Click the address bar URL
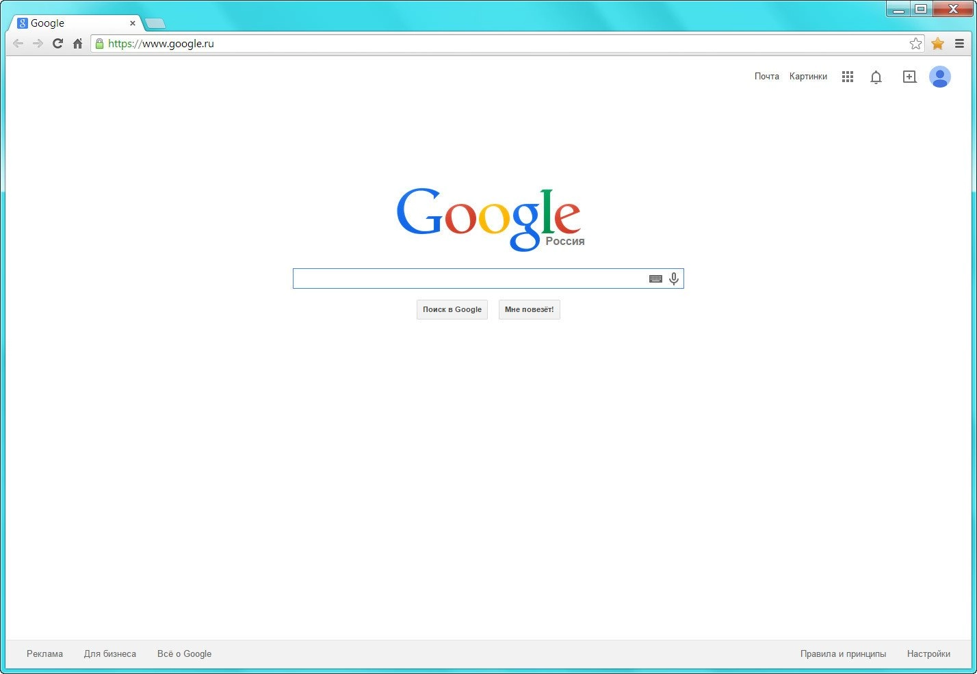The image size is (977, 674). (x=161, y=43)
